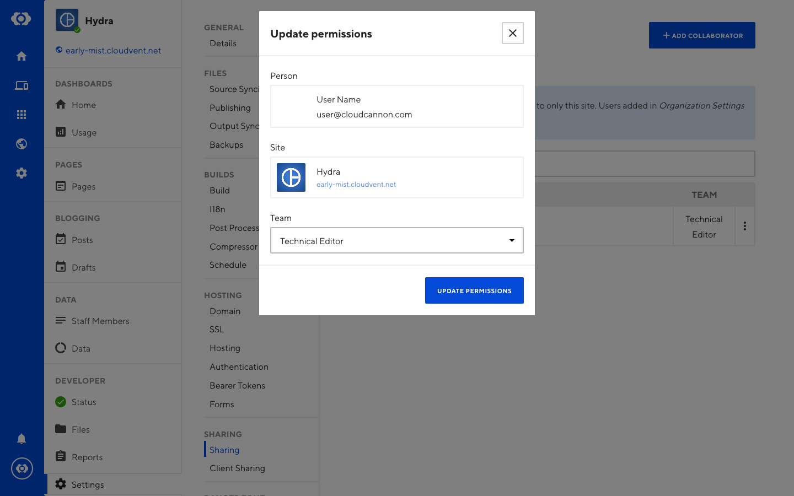Click the Hydra site thumbnail in dialog

291,177
